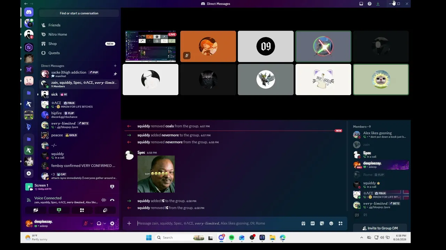446x250 pixels.
Task: Open the taskbar clock showing 6:58 PM
Action: pos(401,237)
